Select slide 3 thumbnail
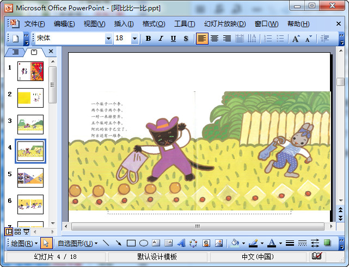The image size is (349, 267). coord(30,125)
